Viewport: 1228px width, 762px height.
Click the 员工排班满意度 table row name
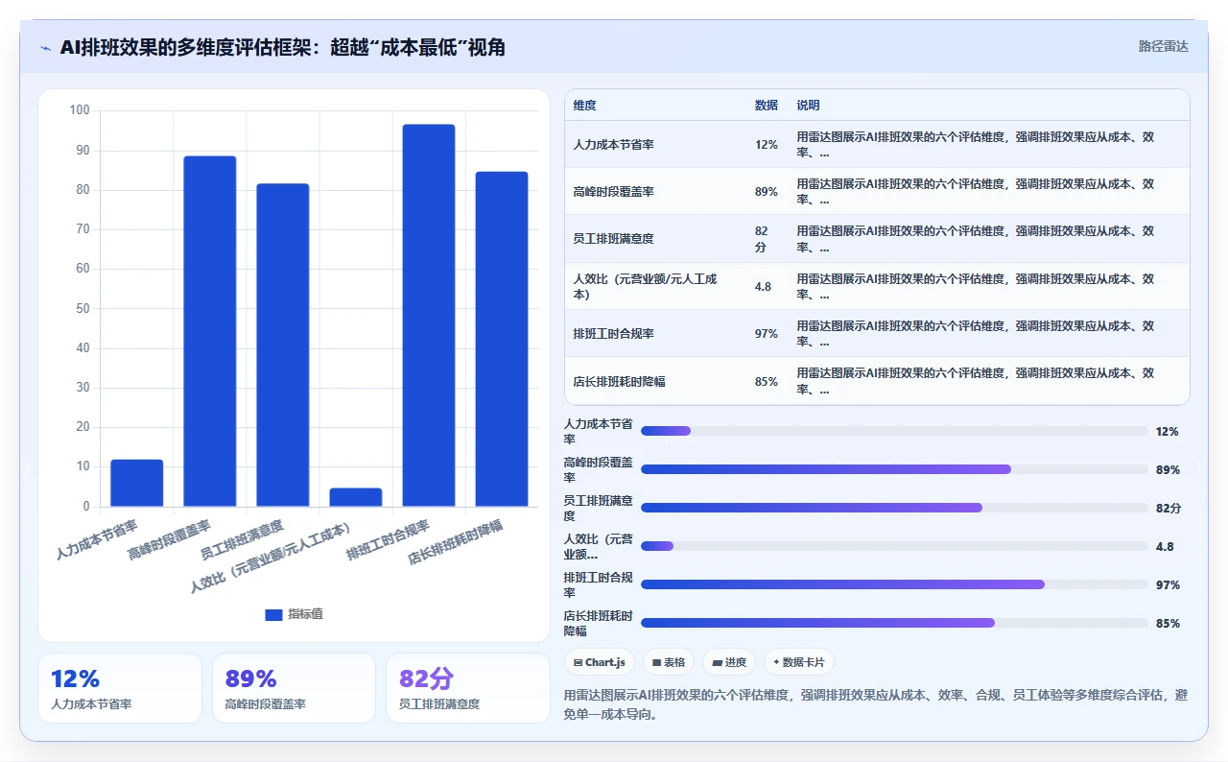pos(613,239)
